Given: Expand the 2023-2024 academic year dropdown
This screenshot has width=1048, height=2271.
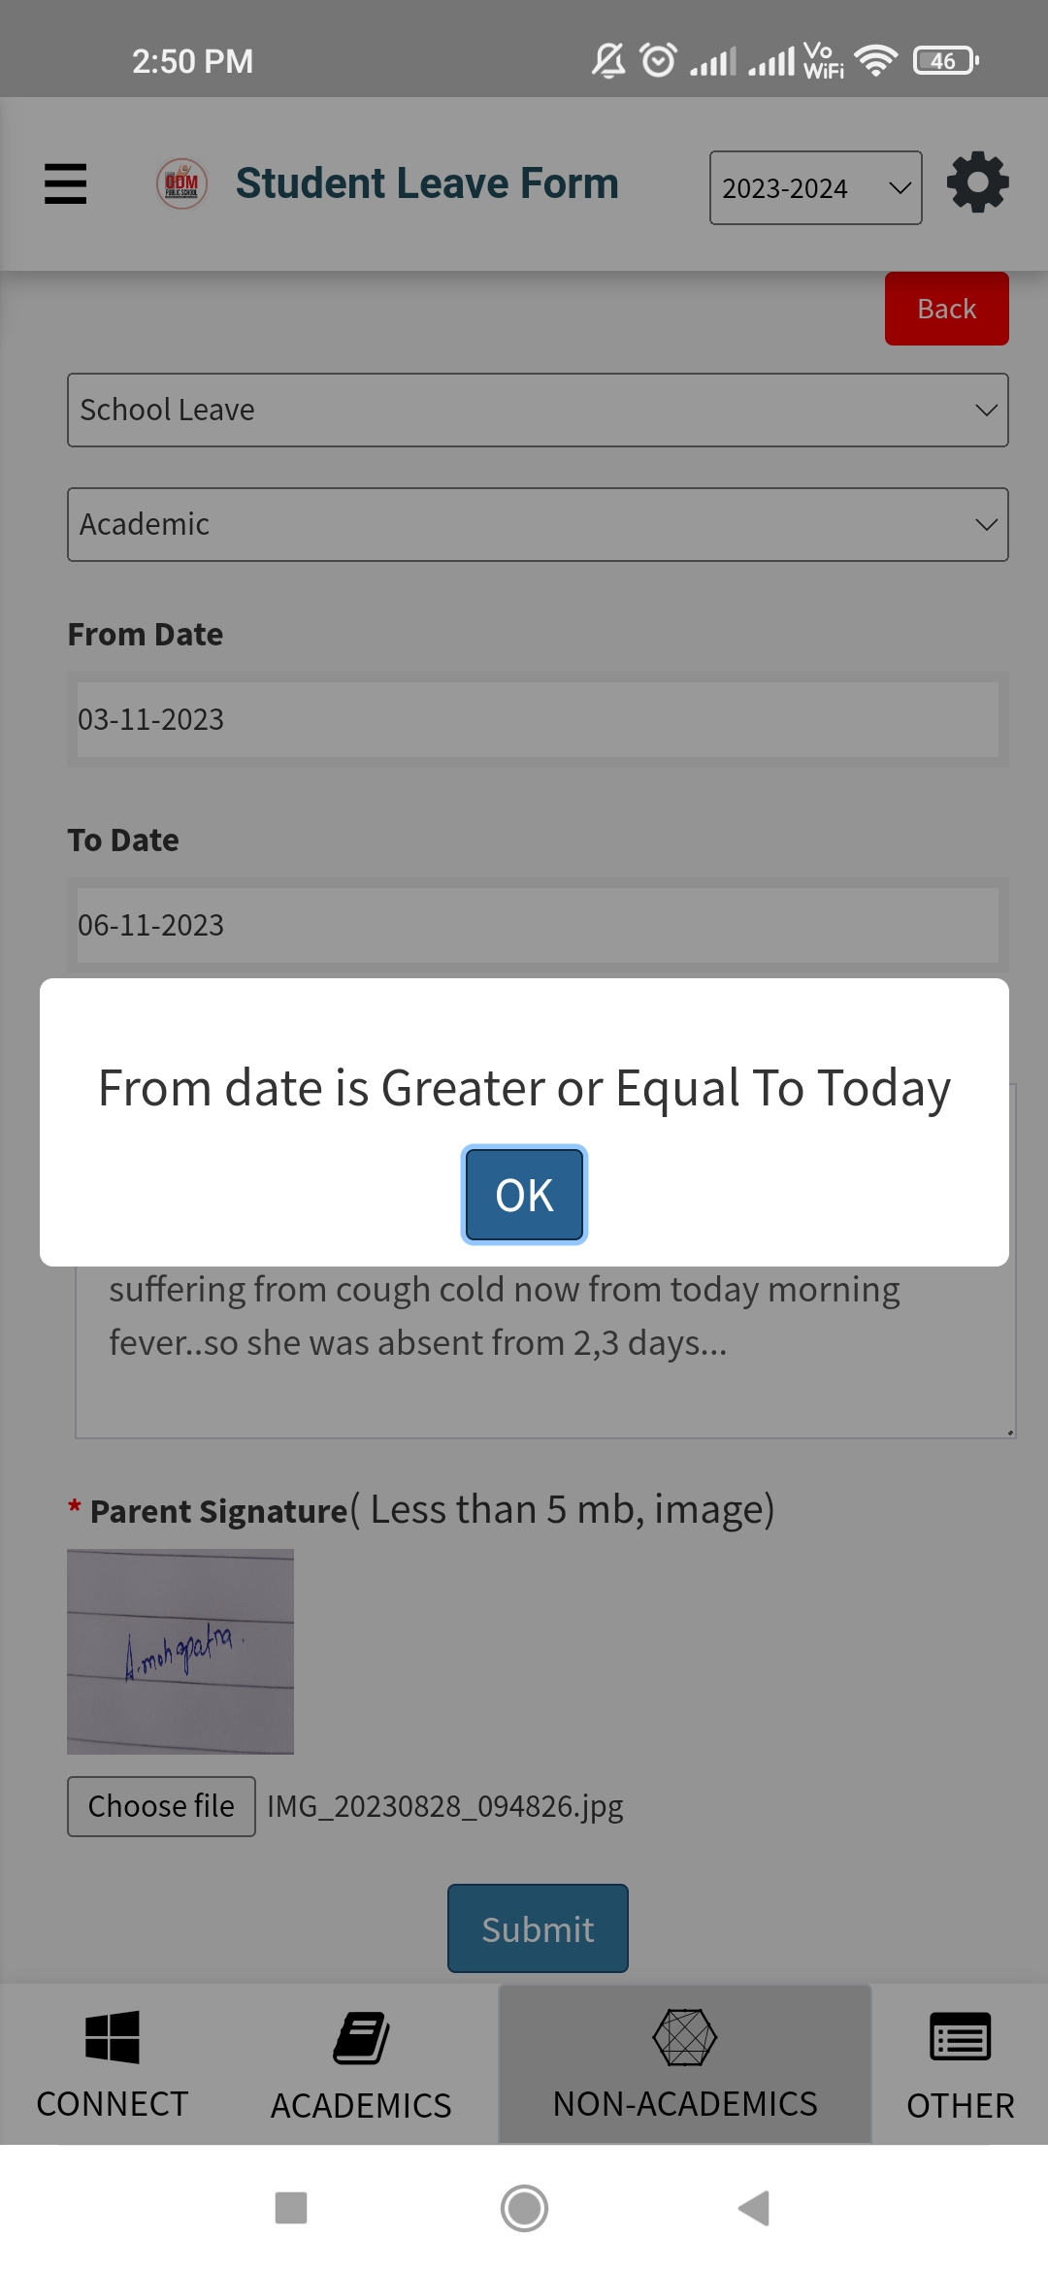Looking at the screenshot, I should click(x=815, y=187).
